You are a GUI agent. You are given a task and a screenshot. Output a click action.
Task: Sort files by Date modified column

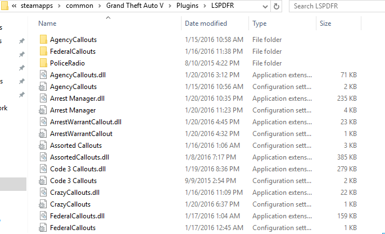tap(206, 24)
